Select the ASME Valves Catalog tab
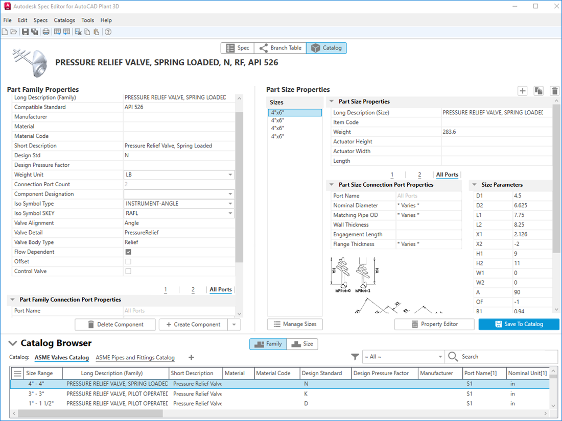The image size is (562, 421). (x=62, y=357)
